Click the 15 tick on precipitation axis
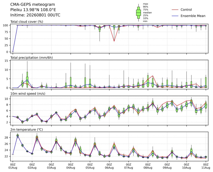This screenshot has height=172, width=213. (x=6, y=61)
